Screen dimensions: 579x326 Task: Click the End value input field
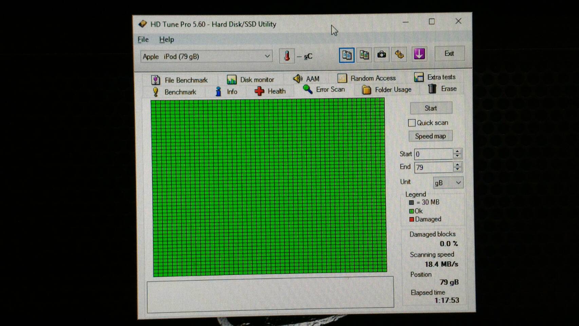(x=433, y=167)
